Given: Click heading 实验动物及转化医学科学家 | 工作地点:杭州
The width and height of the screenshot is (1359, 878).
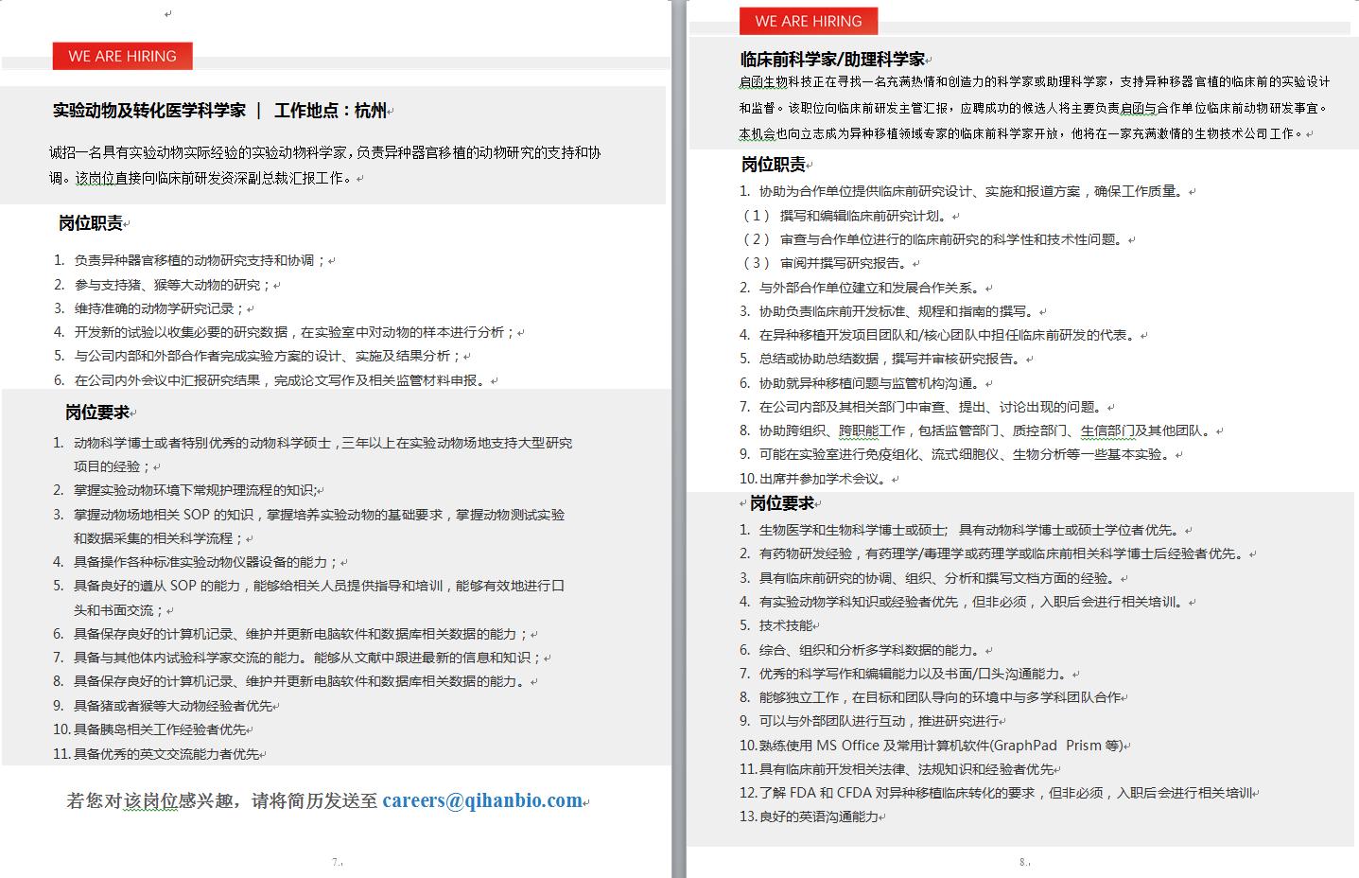Looking at the screenshot, I should click(x=219, y=111).
